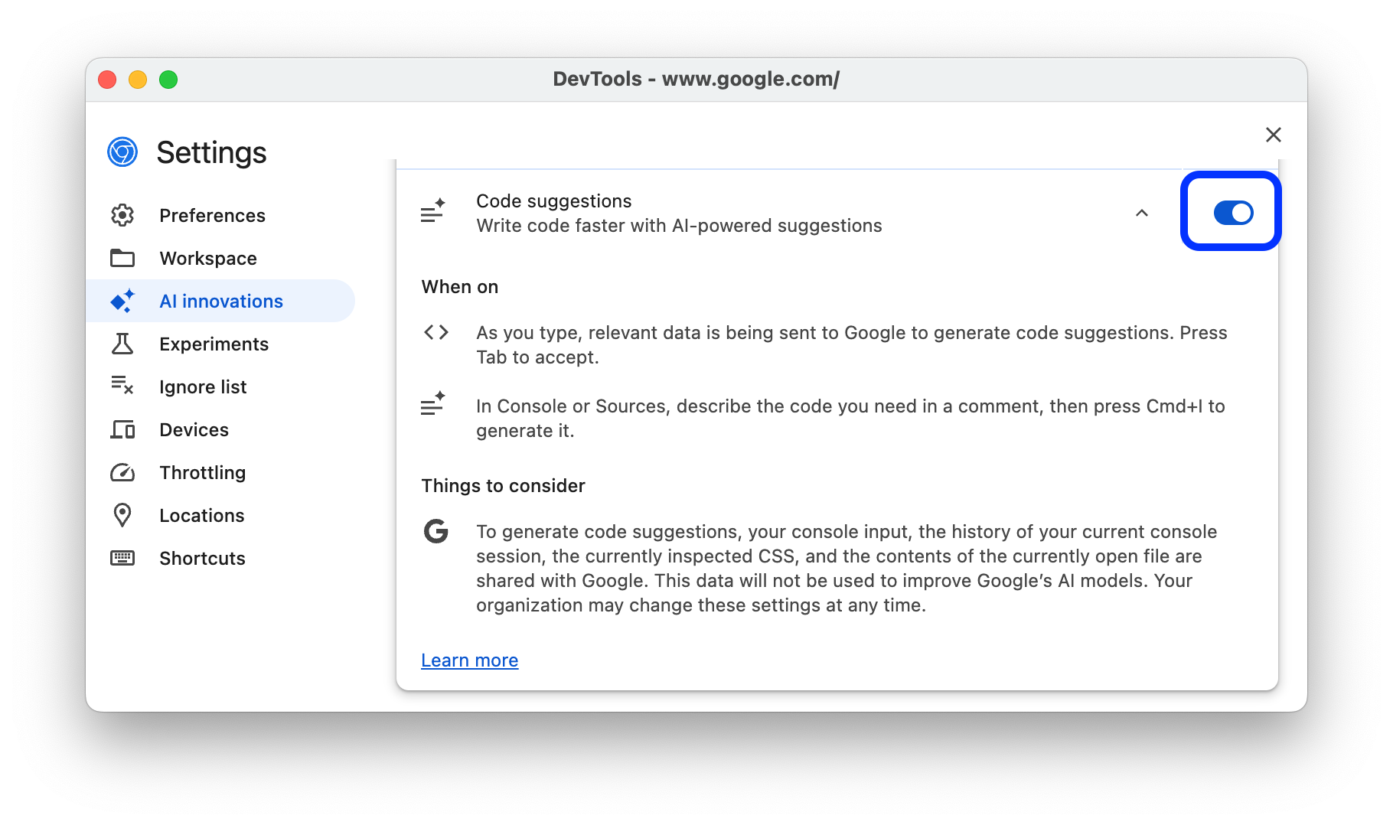Click the Google G icon under Things to consider
The image size is (1393, 825).
(436, 532)
